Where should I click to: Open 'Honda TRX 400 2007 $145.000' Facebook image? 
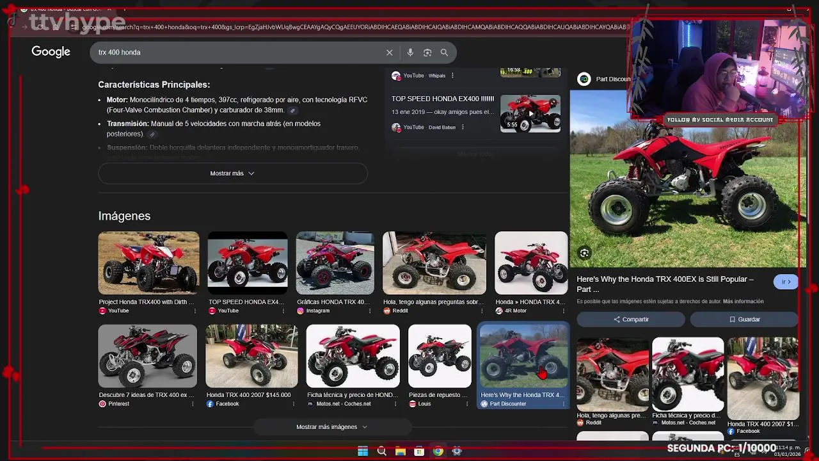point(251,356)
